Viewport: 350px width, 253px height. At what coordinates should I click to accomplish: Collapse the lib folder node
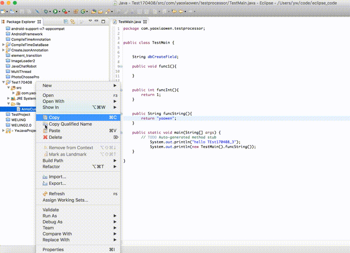click(8, 104)
